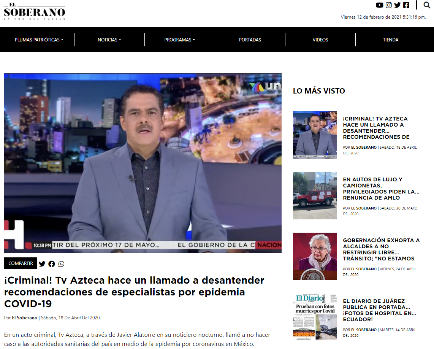Click the header date 'Viernes 12 de febrero de 2021'
Image resolution: width=434 pixels, height=349 pixels.
point(371,17)
